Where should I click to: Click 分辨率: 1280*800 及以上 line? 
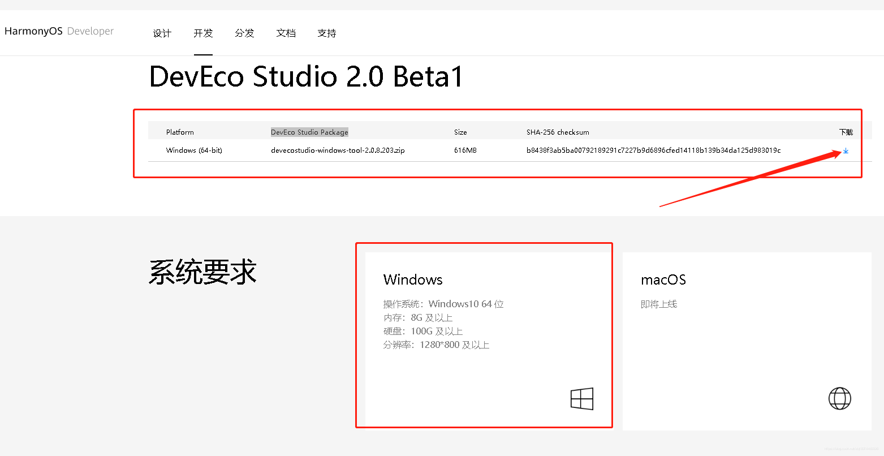(436, 345)
